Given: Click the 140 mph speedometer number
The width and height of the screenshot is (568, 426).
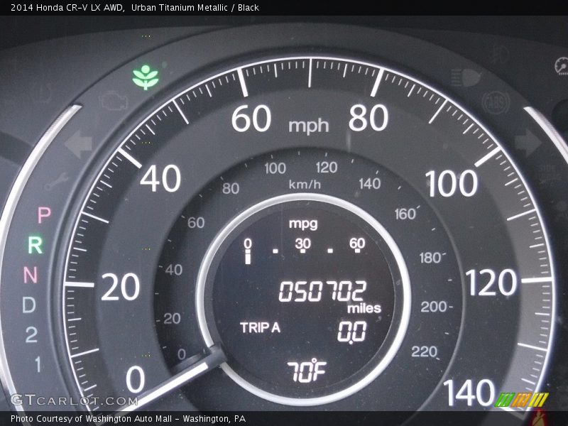Looking at the screenshot, I should click(x=469, y=393).
